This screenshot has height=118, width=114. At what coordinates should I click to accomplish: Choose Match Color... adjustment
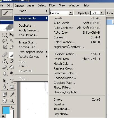[x=77, y=64]
